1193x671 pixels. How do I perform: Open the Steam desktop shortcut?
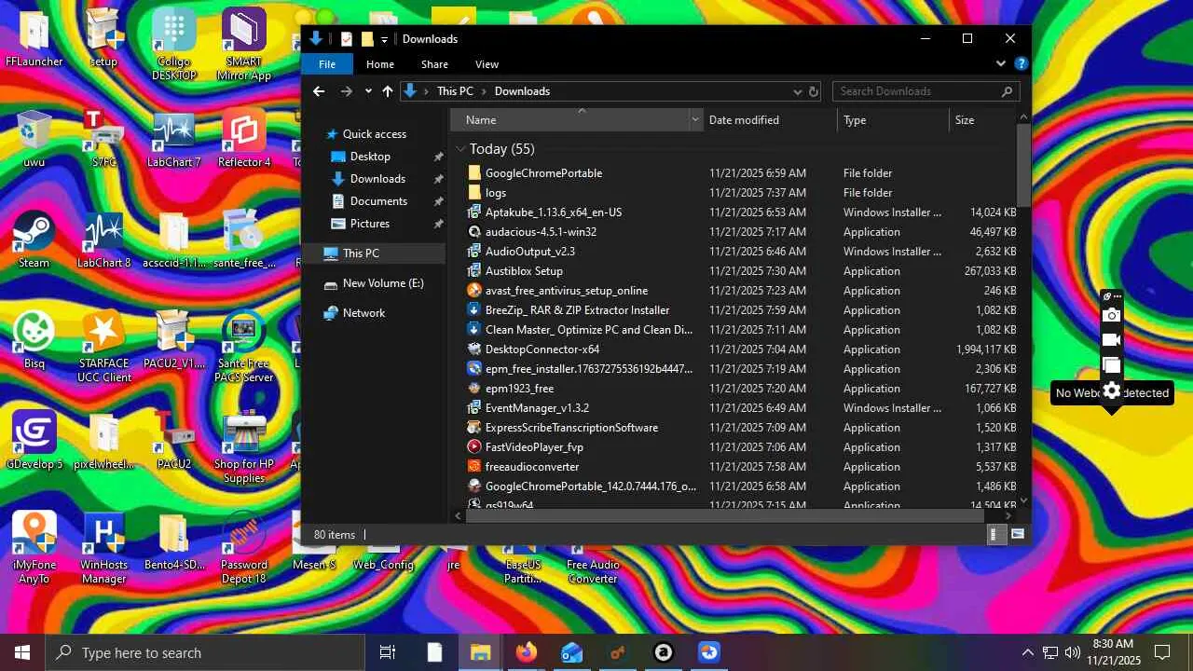[34, 240]
